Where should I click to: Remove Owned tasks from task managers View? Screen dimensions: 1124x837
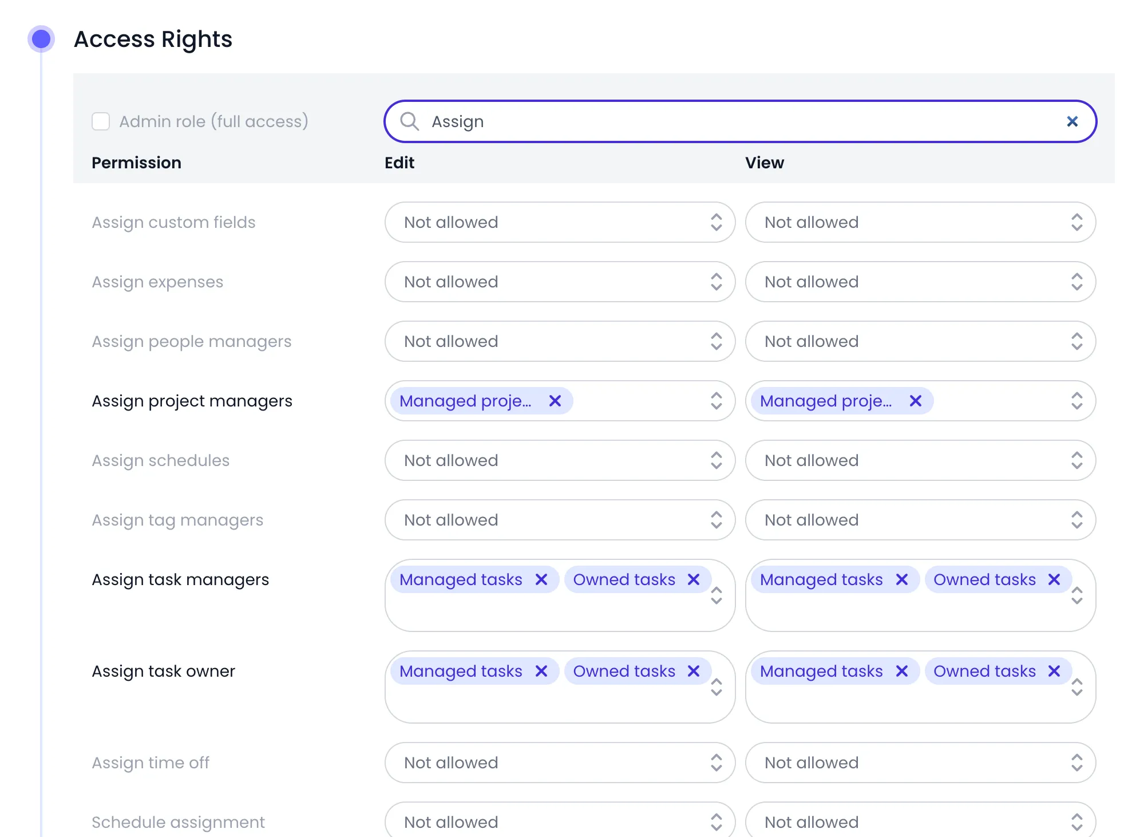tap(1054, 579)
